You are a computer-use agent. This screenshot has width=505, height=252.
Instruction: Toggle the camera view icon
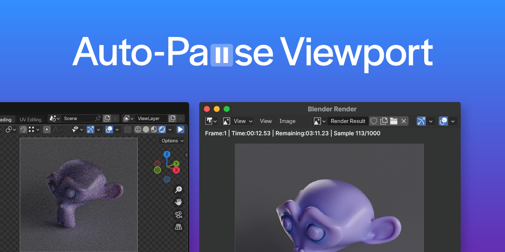(178, 215)
